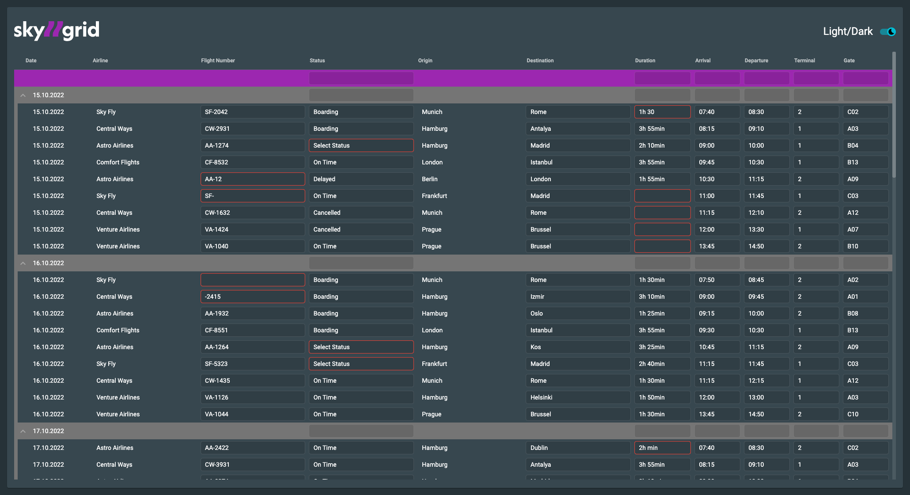Image resolution: width=910 pixels, height=495 pixels.
Task: Click the Boarding status field for SF-2042
Action: [x=361, y=111]
